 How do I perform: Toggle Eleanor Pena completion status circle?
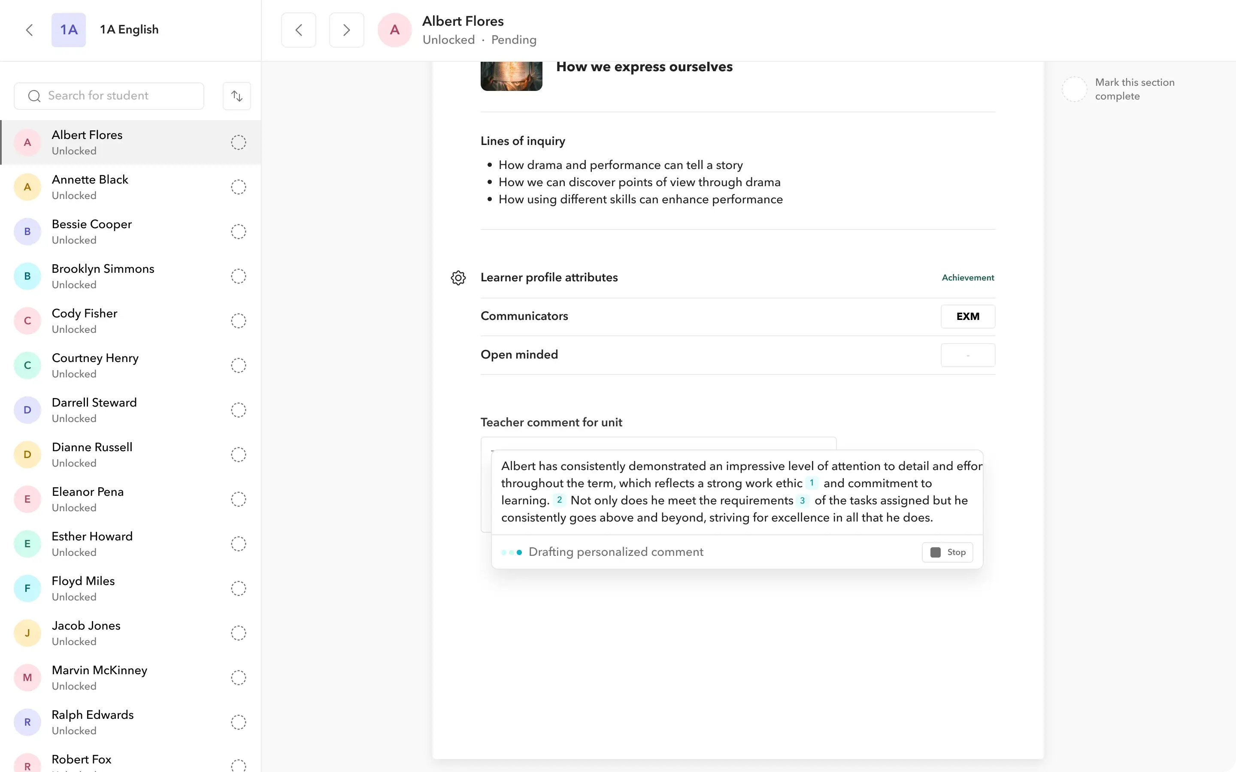239,499
